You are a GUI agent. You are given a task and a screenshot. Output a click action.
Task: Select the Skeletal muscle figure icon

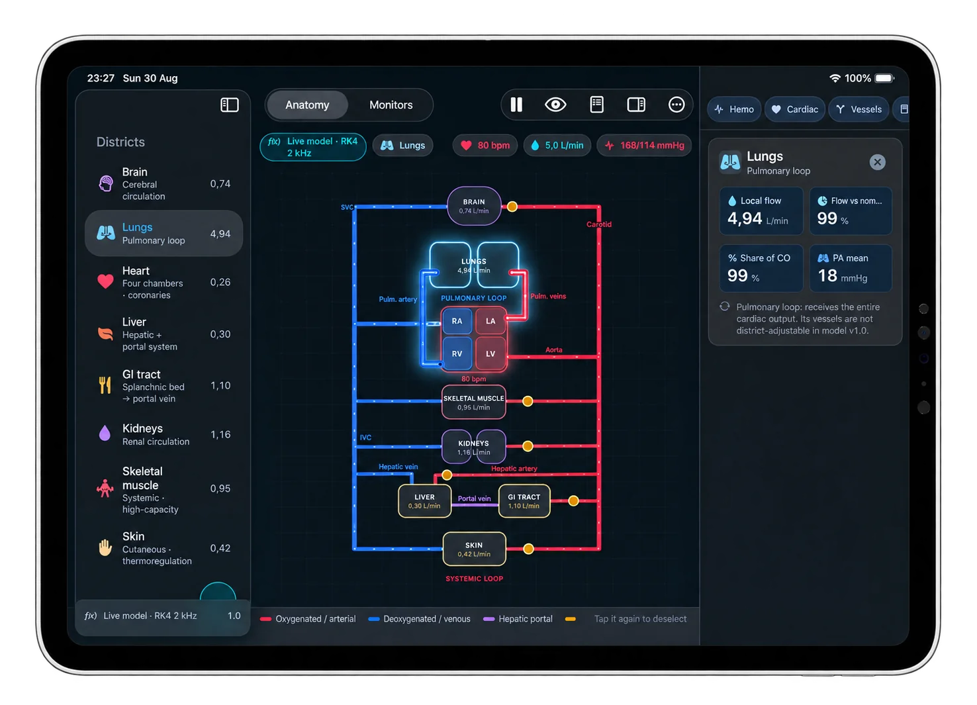pos(105,489)
